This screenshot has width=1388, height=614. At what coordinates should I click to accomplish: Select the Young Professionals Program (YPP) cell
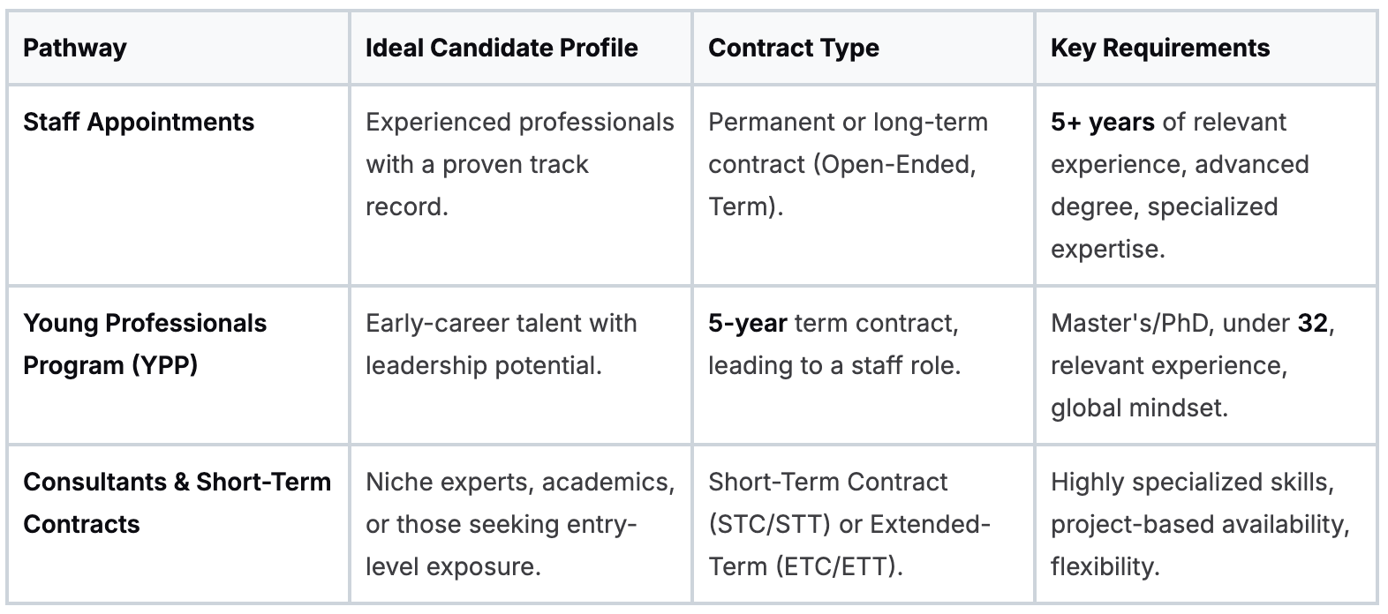click(x=144, y=344)
